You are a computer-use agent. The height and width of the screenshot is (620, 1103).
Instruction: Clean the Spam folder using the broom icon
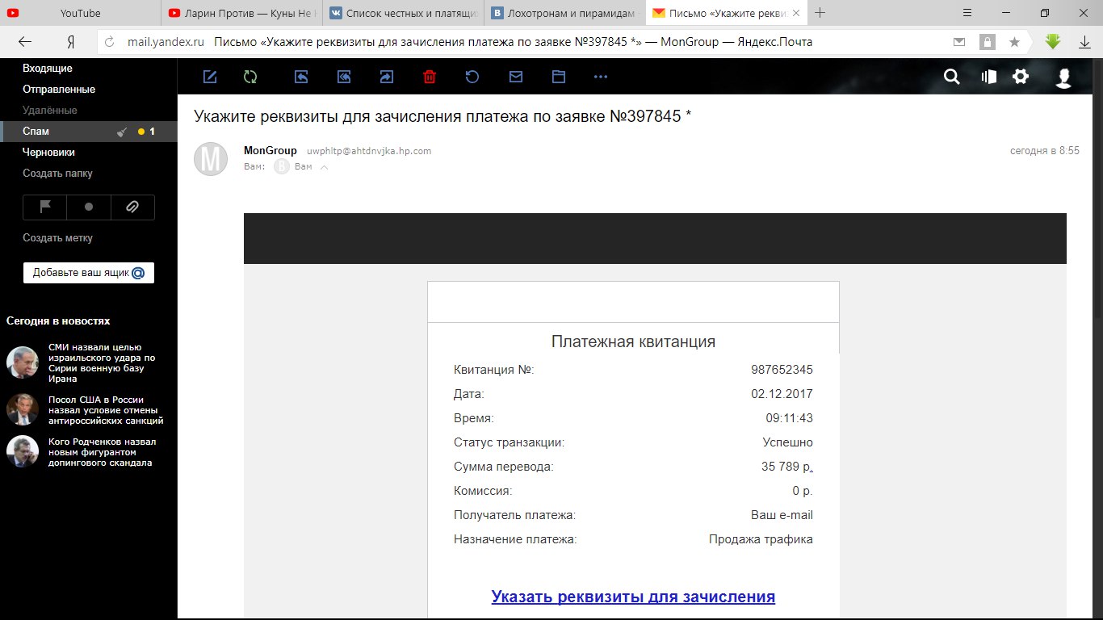[x=122, y=132]
